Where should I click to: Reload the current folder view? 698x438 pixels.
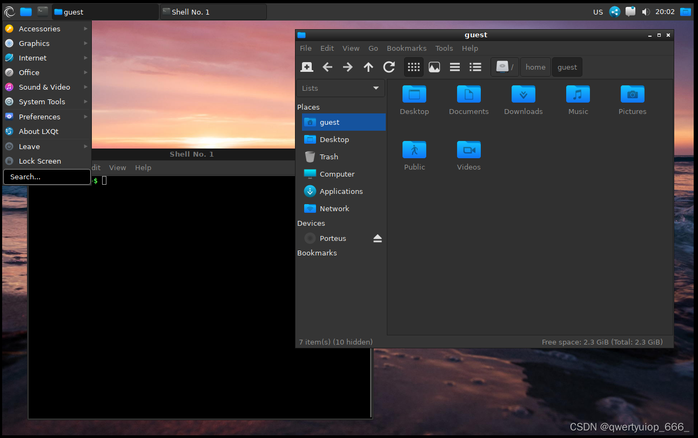(388, 67)
